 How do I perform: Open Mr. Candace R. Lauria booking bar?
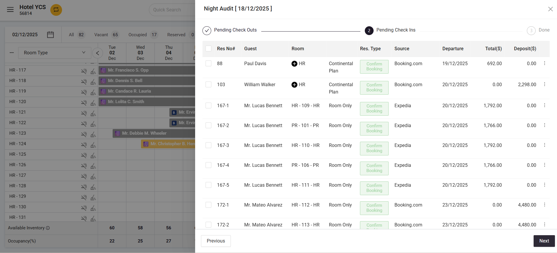(147, 91)
